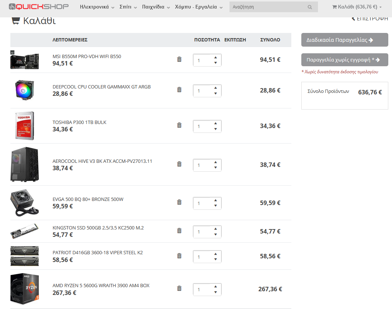Click Toshiba hard drive thumbnail
The image size is (392, 309).
pos(24,126)
